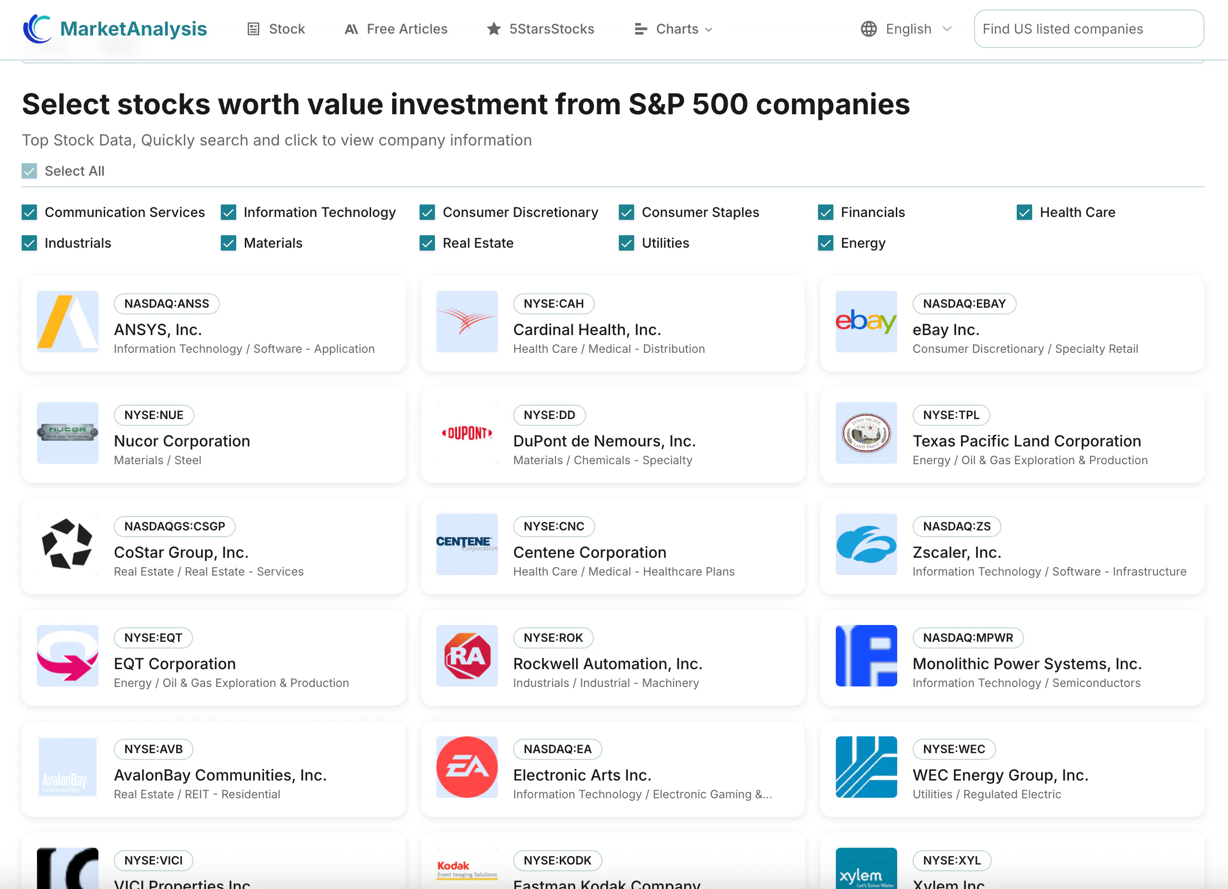The image size is (1228, 889).
Task: Uncheck Consumer Staples sector
Action: point(626,212)
